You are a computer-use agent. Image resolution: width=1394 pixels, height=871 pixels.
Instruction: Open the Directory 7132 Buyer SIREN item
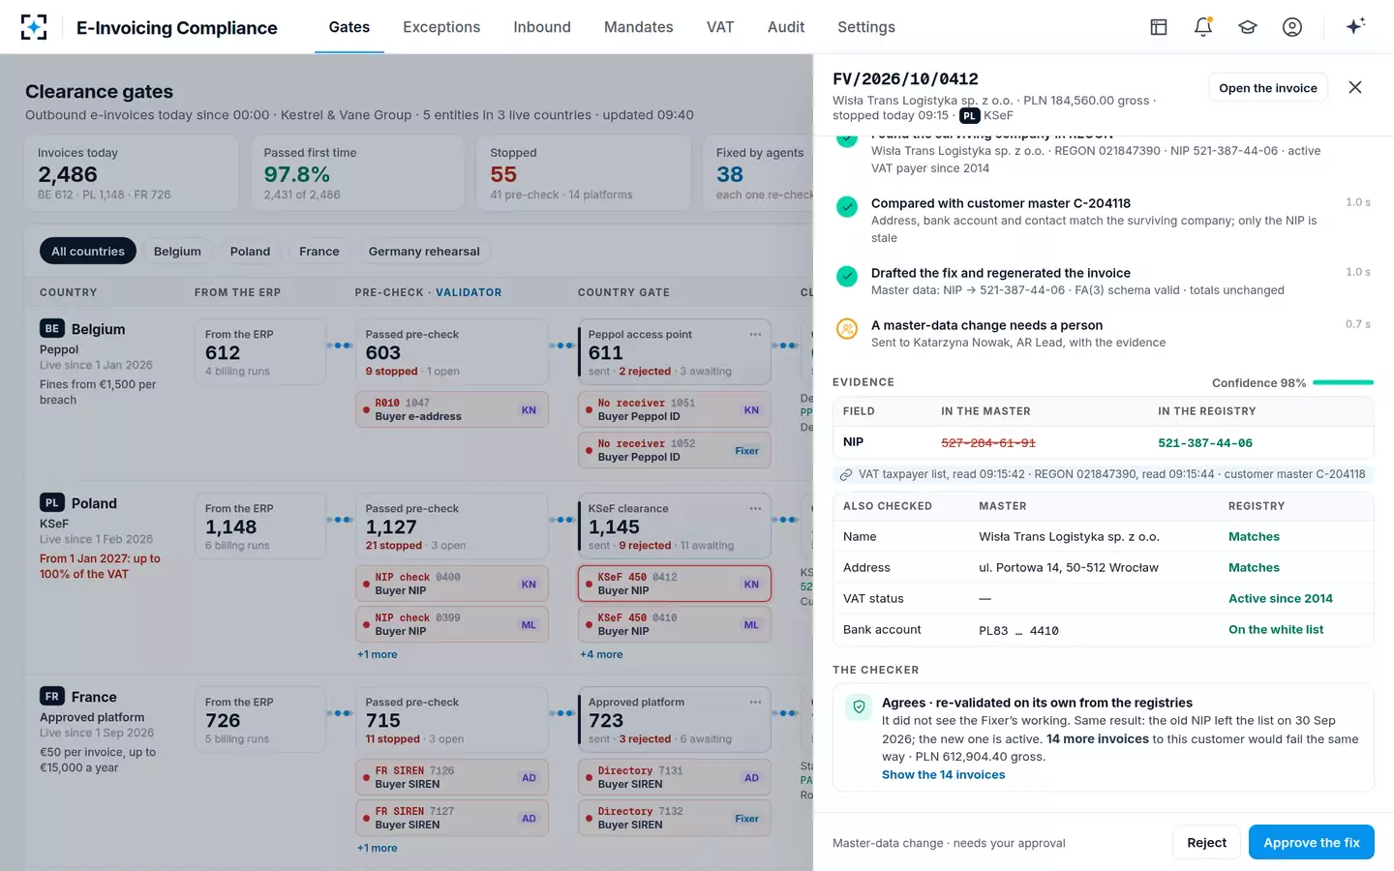click(x=675, y=818)
